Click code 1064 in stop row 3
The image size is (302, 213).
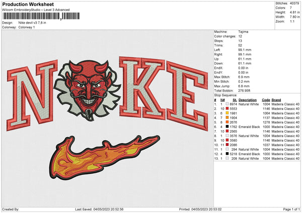click(266, 113)
